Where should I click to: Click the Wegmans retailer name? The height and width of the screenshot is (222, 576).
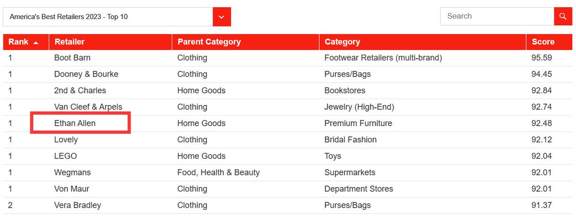[72, 172]
